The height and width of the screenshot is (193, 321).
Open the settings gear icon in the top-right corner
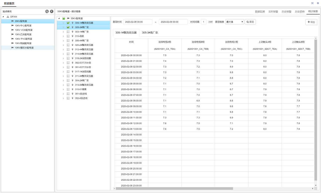(x=318, y=3)
